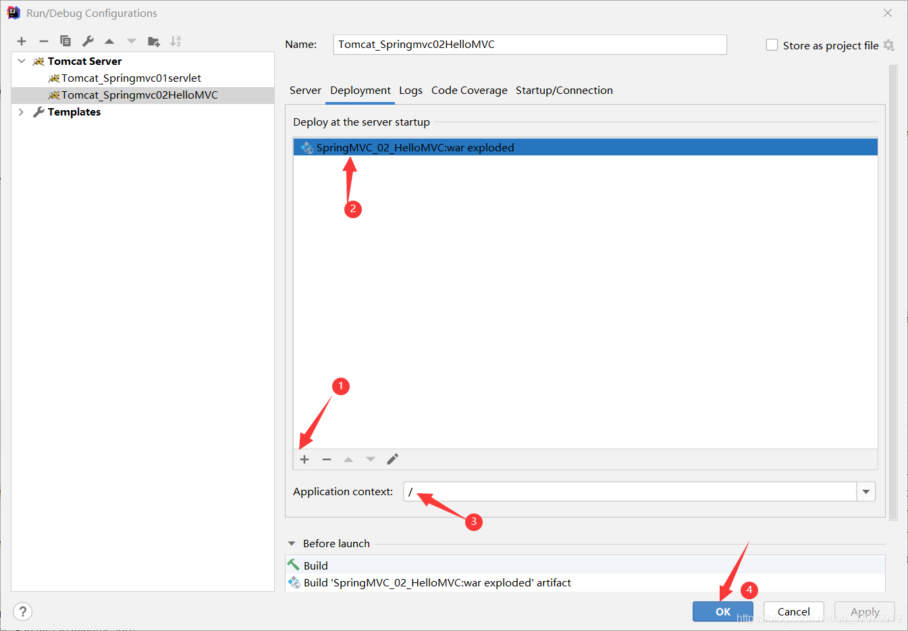Select Templates item in tree
The width and height of the screenshot is (908, 631).
(x=74, y=111)
